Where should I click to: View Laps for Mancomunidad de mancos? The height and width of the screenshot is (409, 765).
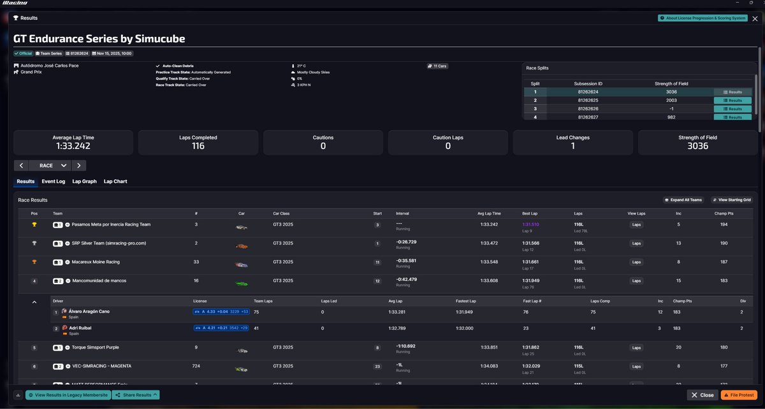click(636, 280)
